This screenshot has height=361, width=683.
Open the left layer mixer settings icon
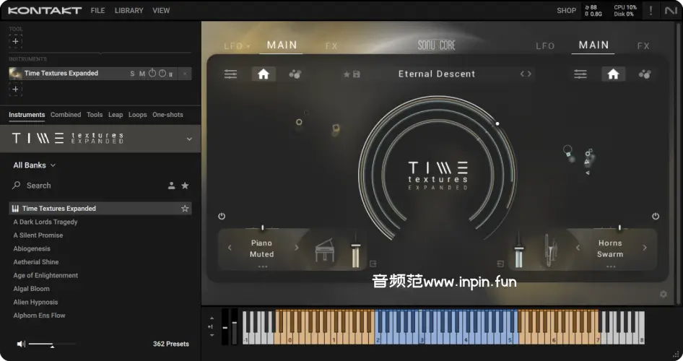(x=230, y=74)
